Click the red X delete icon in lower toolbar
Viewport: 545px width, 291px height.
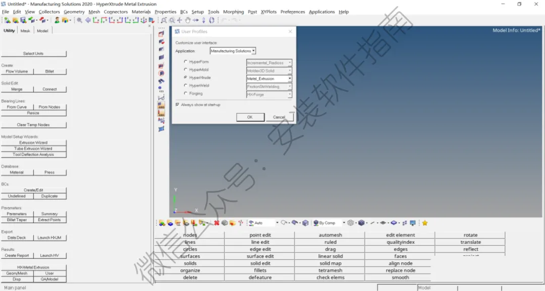click(216, 223)
